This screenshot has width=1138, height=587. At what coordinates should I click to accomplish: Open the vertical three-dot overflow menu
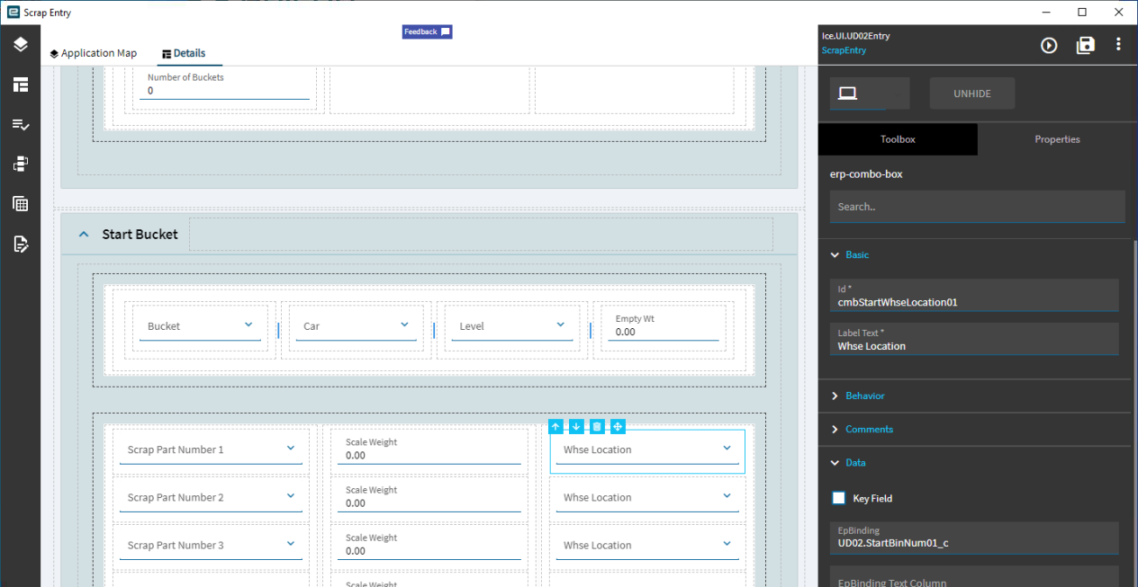tap(1118, 45)
